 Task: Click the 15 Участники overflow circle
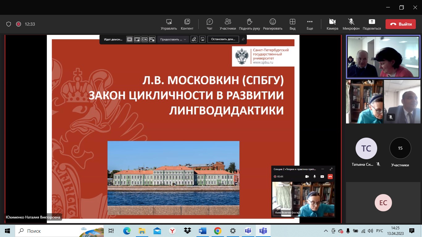400,148
